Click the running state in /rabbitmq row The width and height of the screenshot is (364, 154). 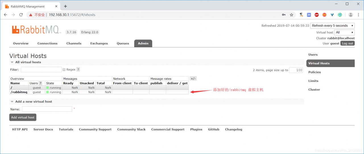coord(53,92)
